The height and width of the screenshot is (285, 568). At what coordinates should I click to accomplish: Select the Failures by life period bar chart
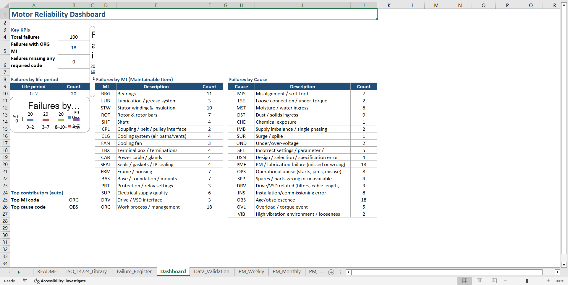[49, 114]
